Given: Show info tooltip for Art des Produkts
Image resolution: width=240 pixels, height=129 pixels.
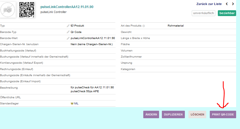Looking at the screenshot, I should pos(144,26).
